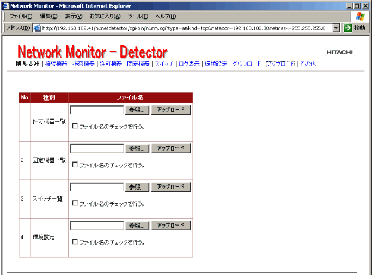The height and width of the screenshot is (275, 372).
Task: Open the その他 link
Action: click(308, 64)
